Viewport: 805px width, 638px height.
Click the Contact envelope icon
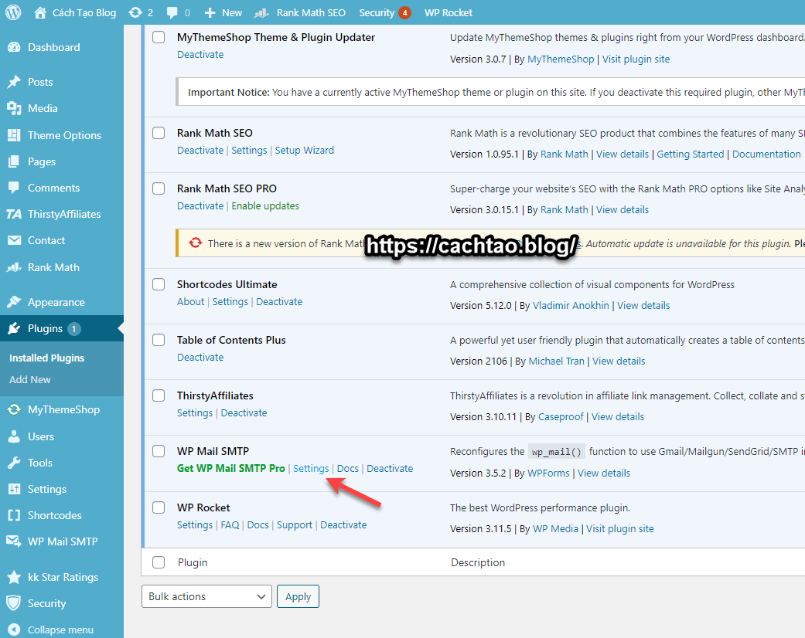15,240
